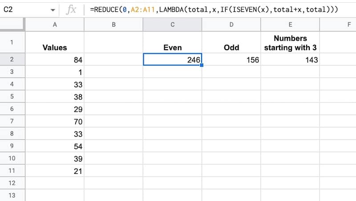356x201 pixels.
Task: Select row 4 header
Action: pos(12,84)
